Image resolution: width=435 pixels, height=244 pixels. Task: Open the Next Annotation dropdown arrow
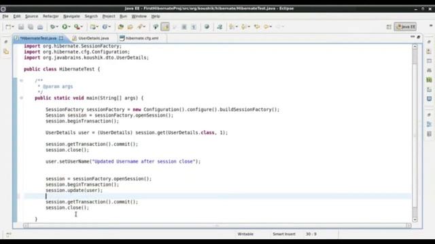tap(237, 27)
